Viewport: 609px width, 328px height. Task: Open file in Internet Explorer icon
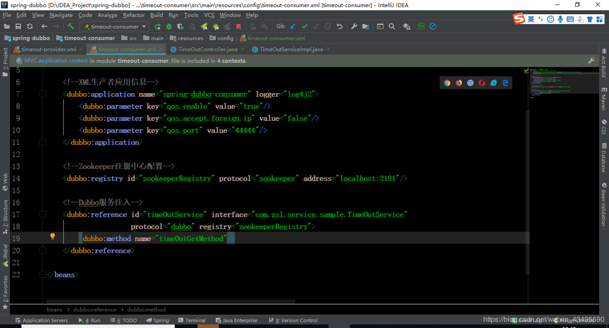coord(493,83)
